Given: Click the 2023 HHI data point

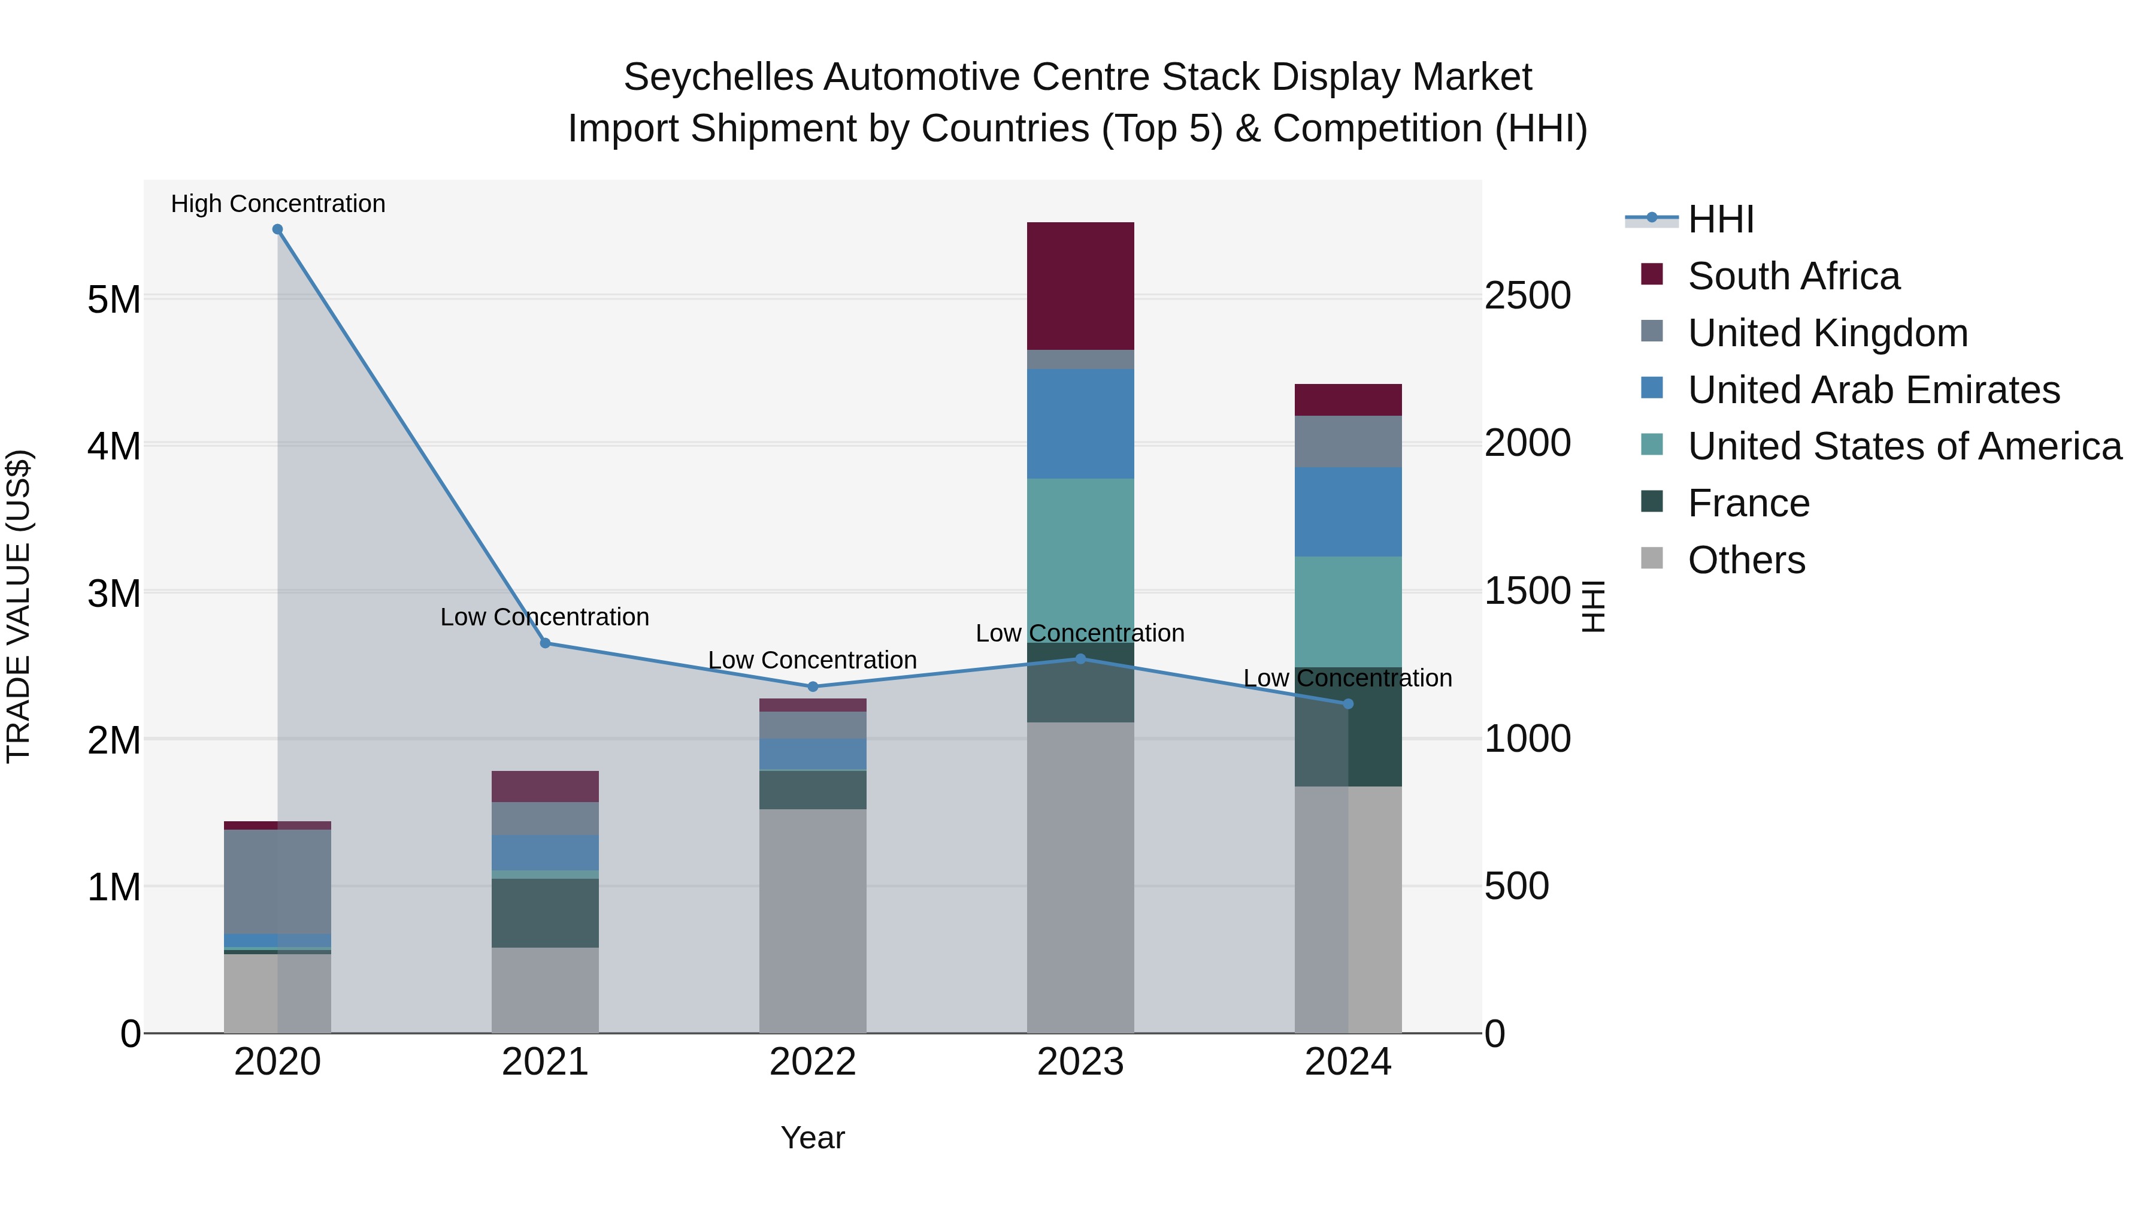Looking at the screenshot, I should (1080, 659).
